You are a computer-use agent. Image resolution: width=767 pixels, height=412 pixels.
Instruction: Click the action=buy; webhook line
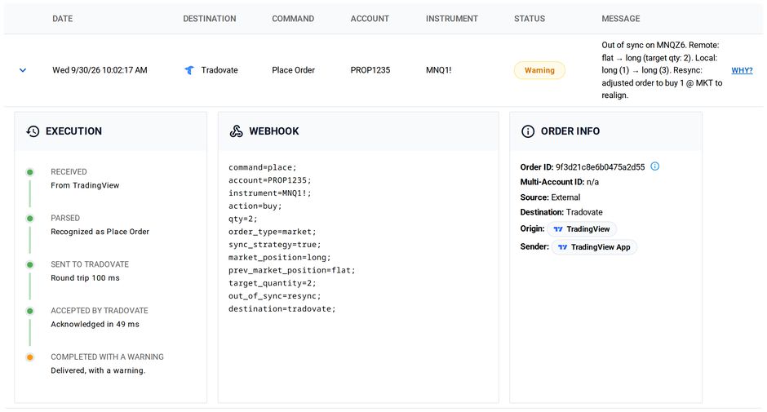click(255, 206)
